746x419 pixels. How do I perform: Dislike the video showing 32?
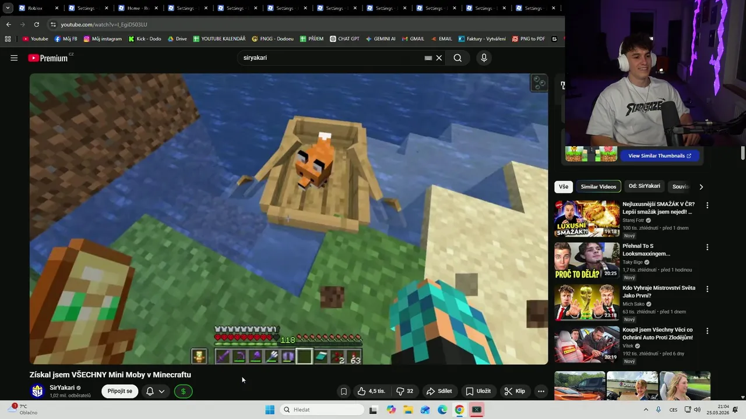click(x=404, y=391)
